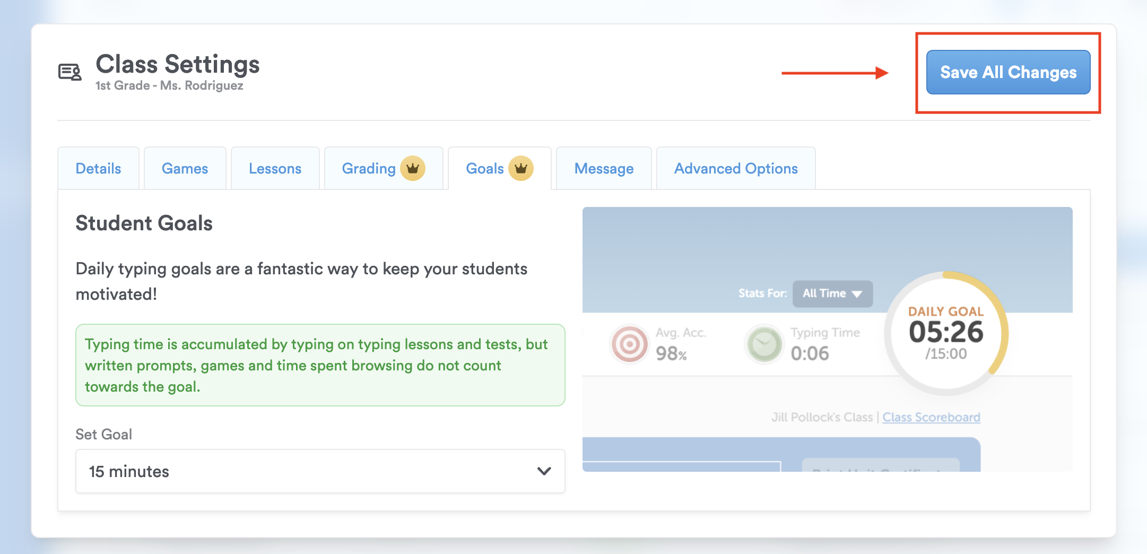Click the target accuracy icon

point(629,344)
